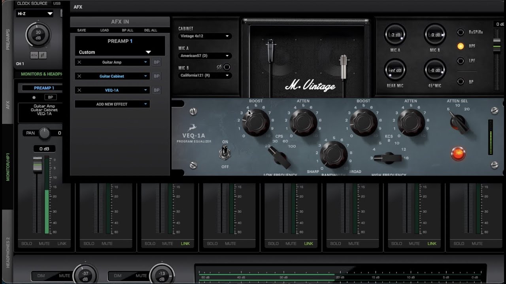This screenshot has width=506, height=284.
Task: Toggle preamp phase invert button
Action: [x=42, y=55]
